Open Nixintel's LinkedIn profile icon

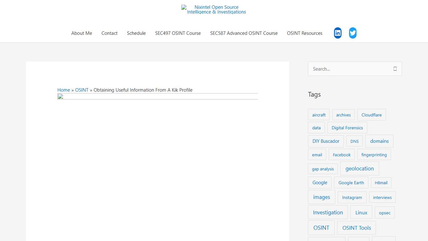[337, 33]
